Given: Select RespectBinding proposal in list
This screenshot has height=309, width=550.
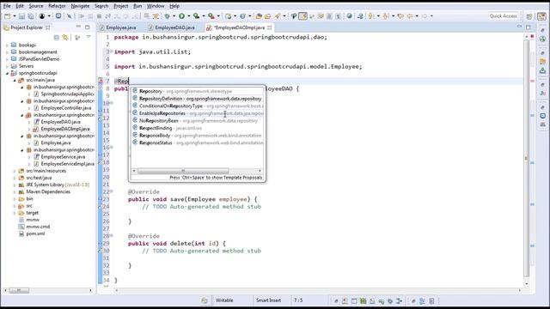Looking at the screenshot, I should click(198, 128).
